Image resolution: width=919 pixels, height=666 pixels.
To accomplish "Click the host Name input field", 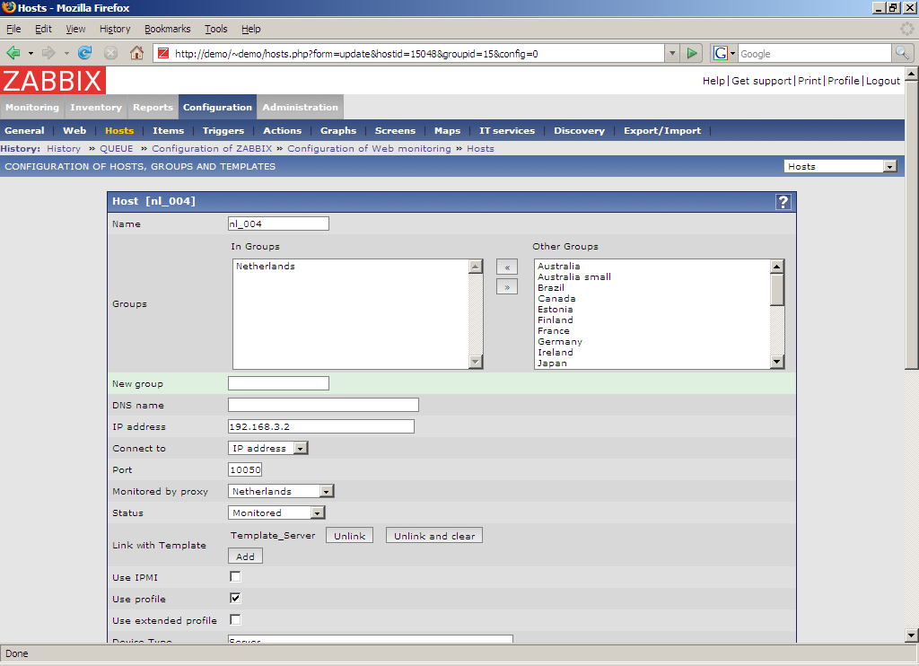I will coord(278,223).
